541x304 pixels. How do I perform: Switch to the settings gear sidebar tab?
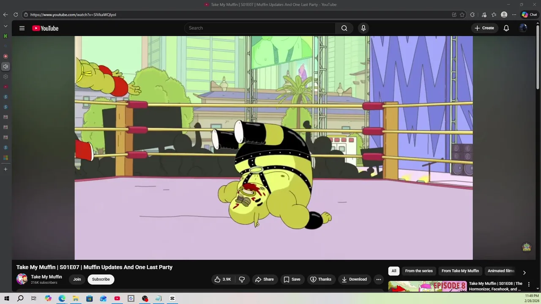point(5,77)
